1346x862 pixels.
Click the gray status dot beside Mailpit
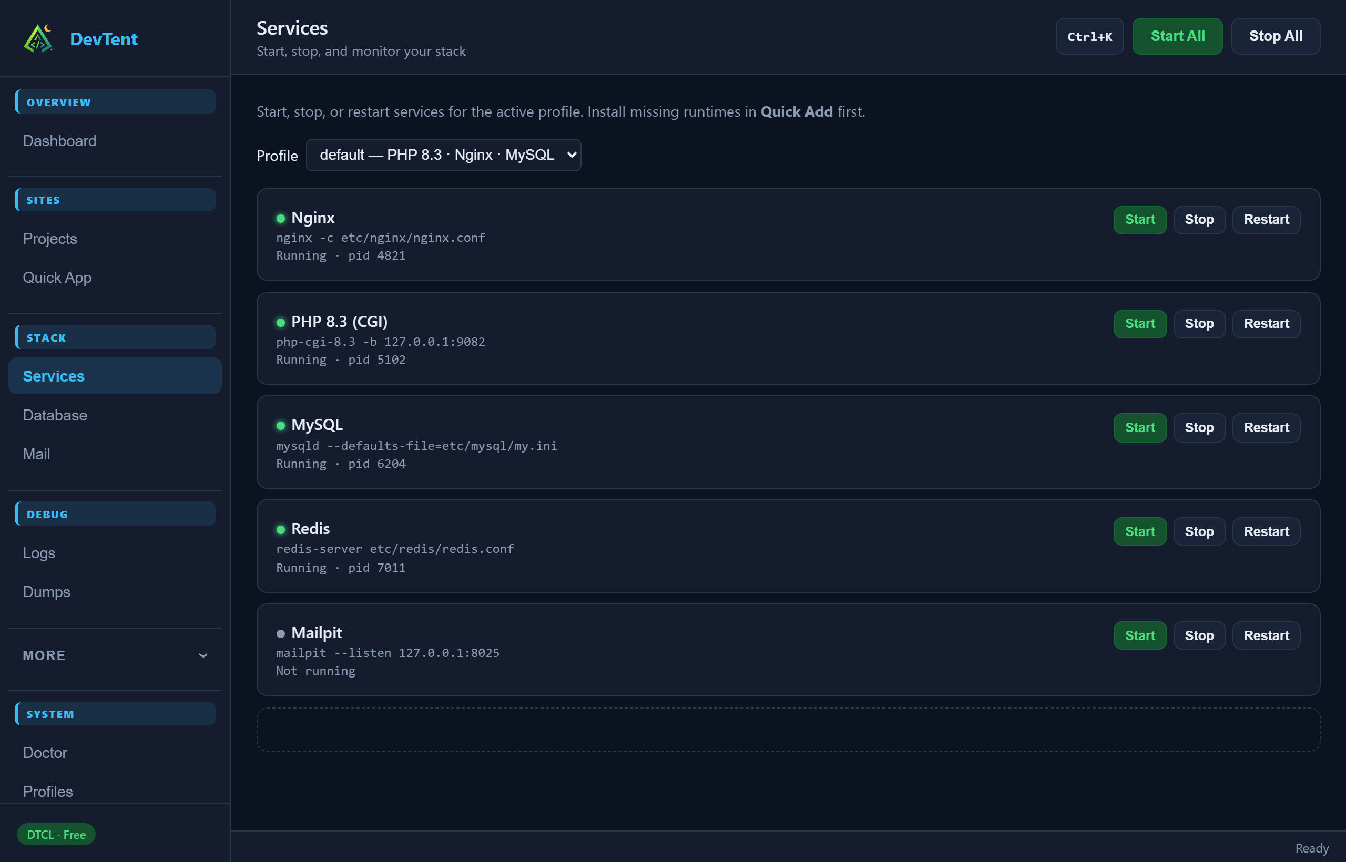point(281,634)
